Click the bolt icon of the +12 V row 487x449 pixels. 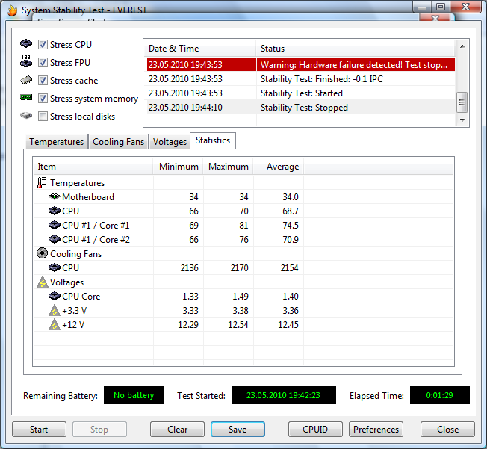click(x=55, y=325)
